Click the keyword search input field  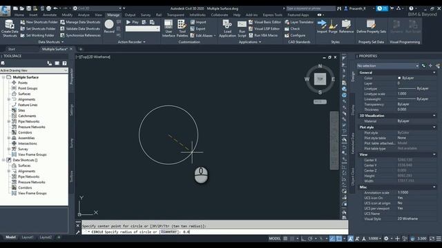pos(311,8)
